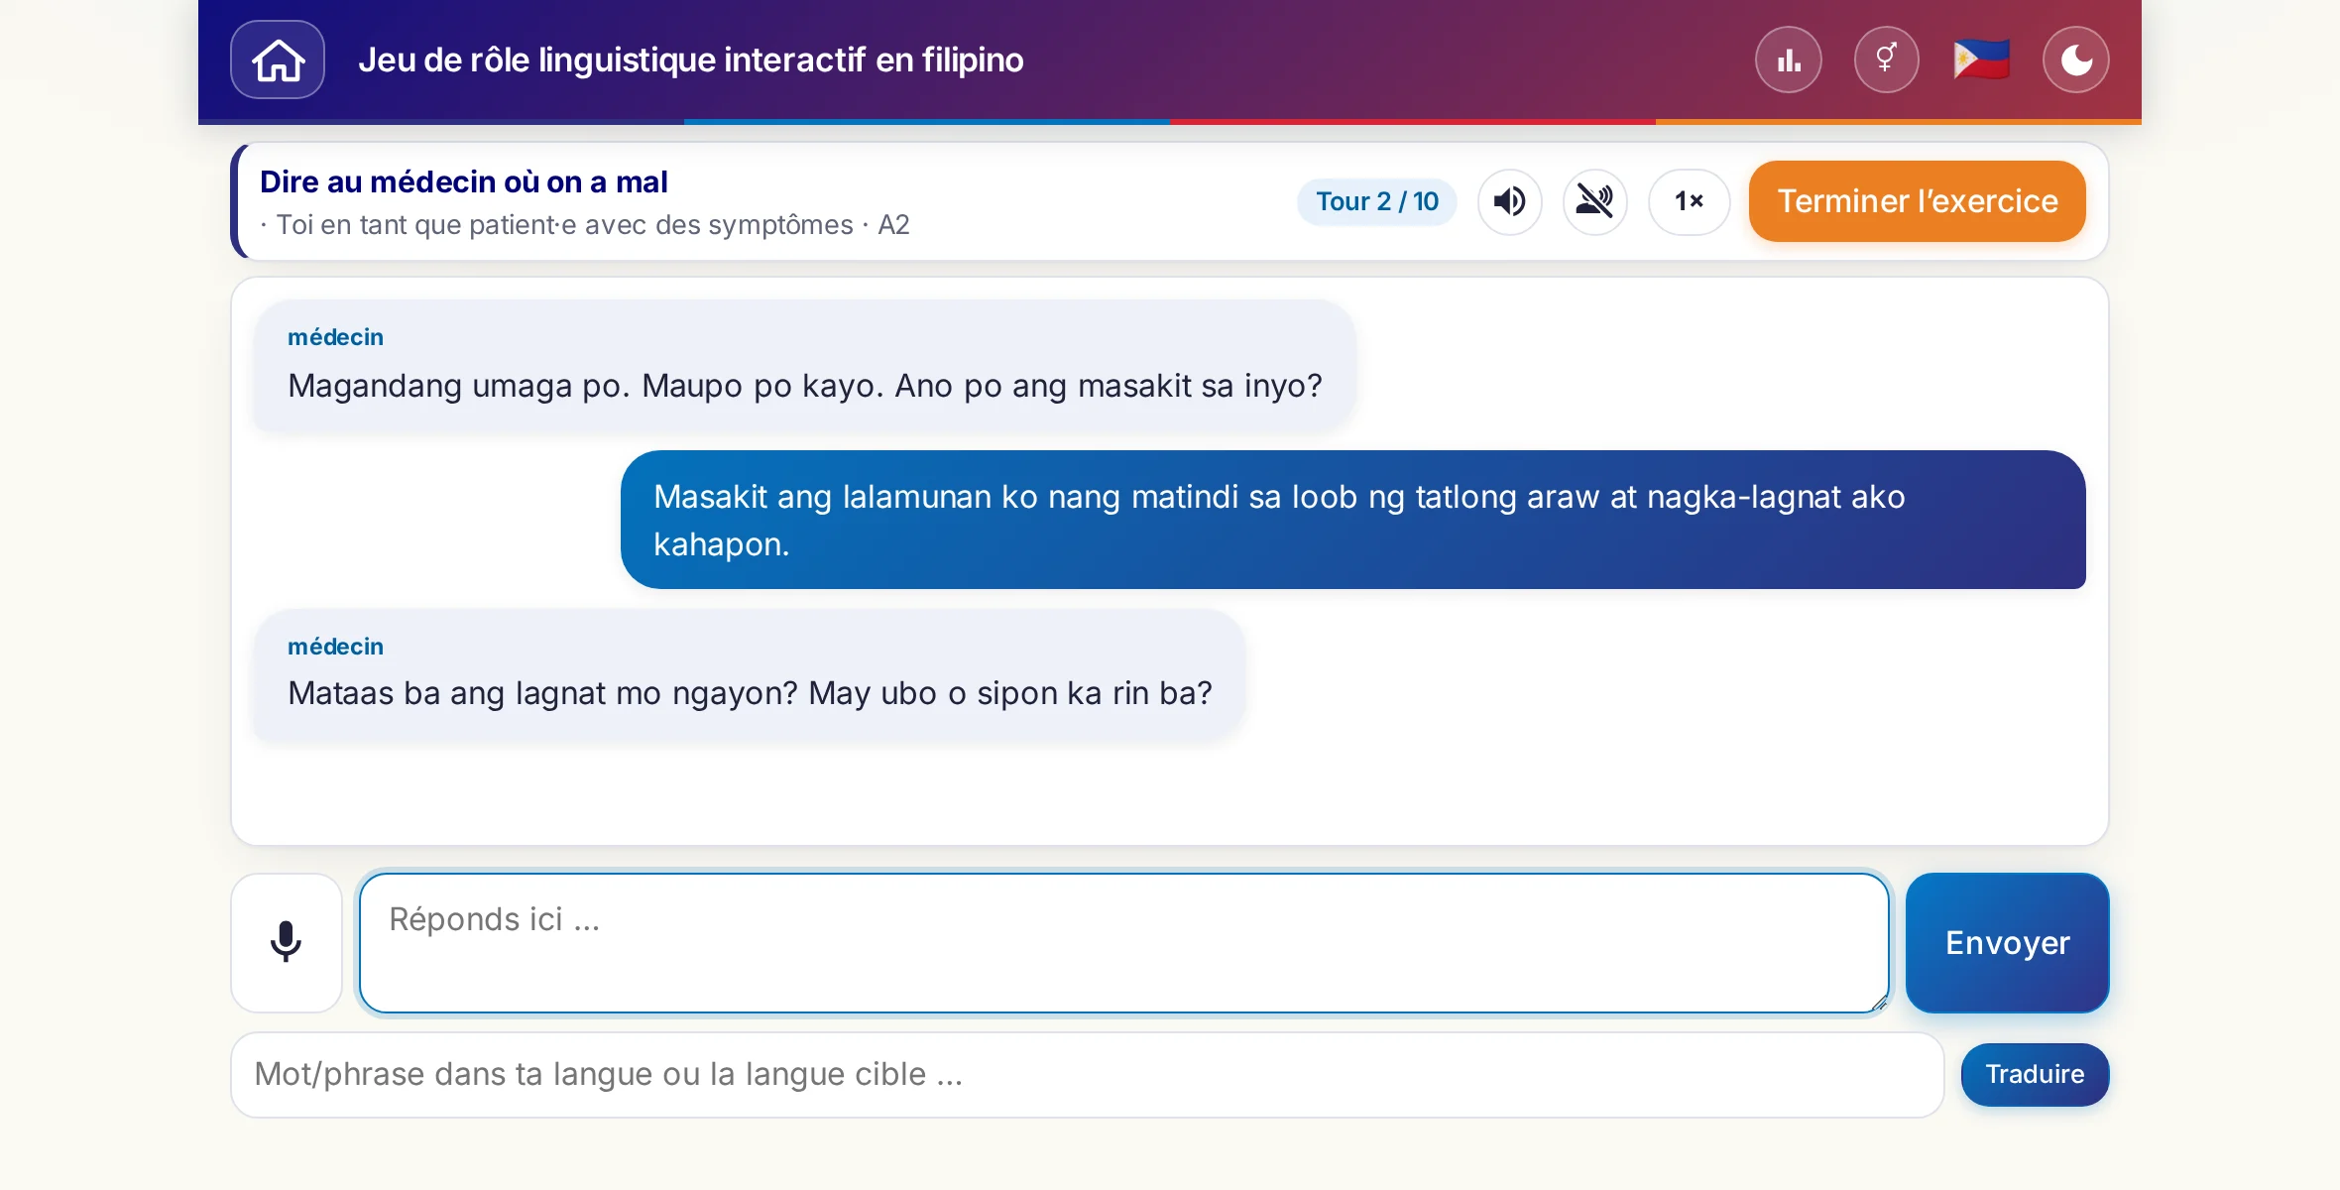
Task: Focus the Réponds ici reply field
Action: click(1124, 942)
